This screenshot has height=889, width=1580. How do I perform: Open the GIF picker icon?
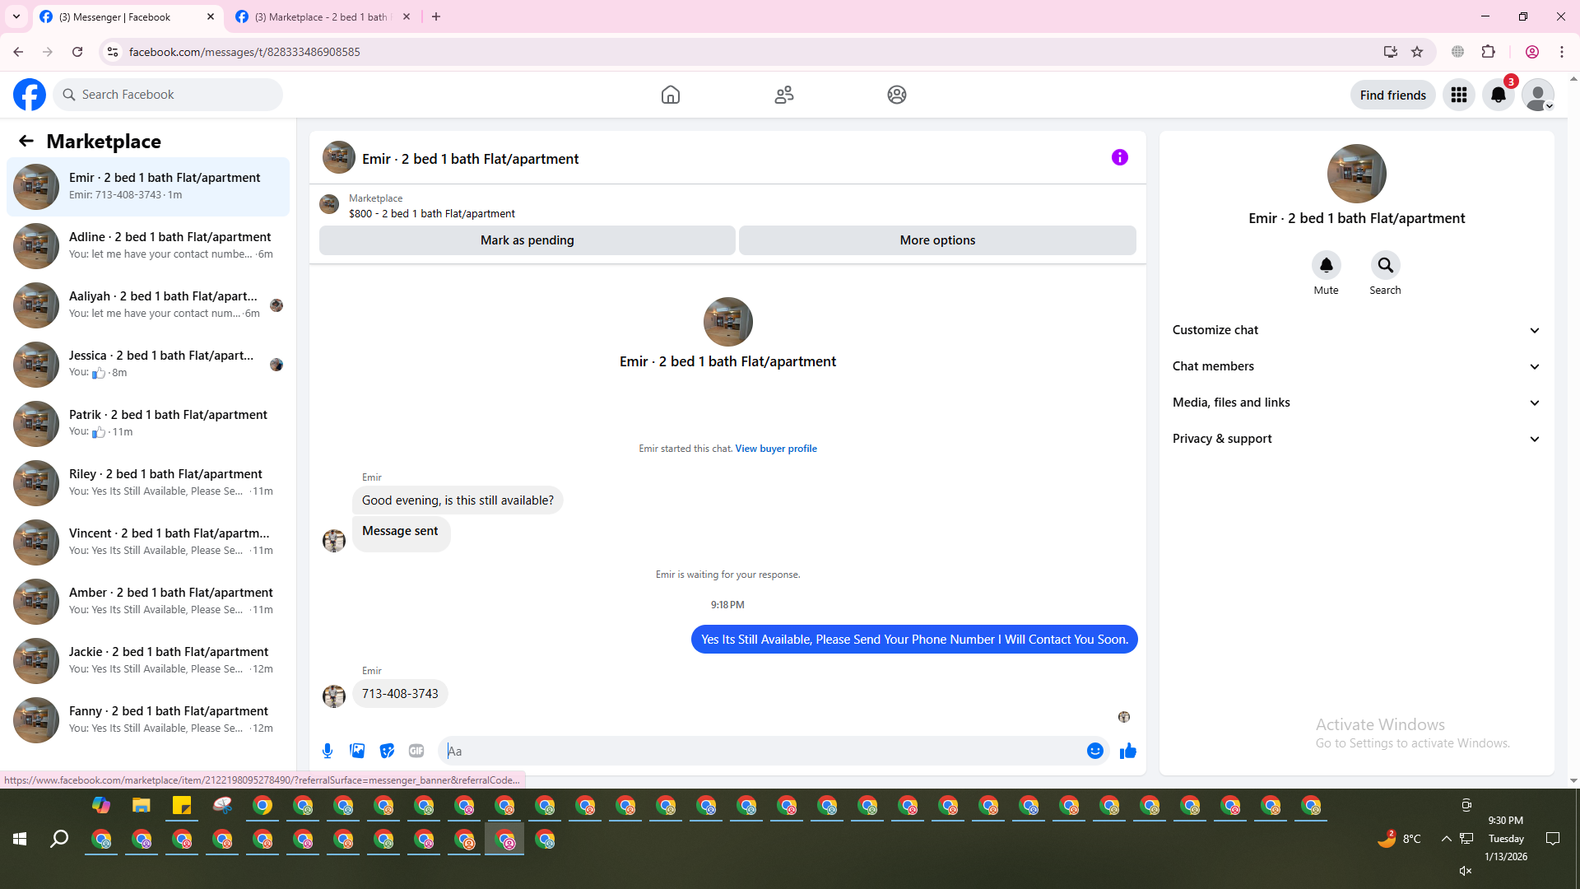pos(416,751)
